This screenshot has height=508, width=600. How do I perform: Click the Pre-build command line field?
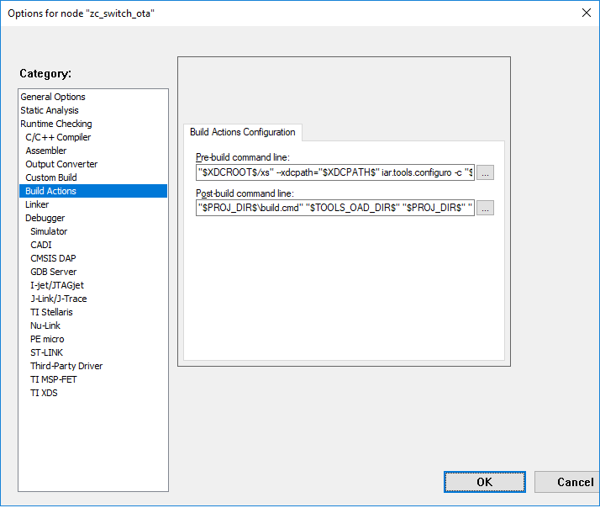coord(334,172)
